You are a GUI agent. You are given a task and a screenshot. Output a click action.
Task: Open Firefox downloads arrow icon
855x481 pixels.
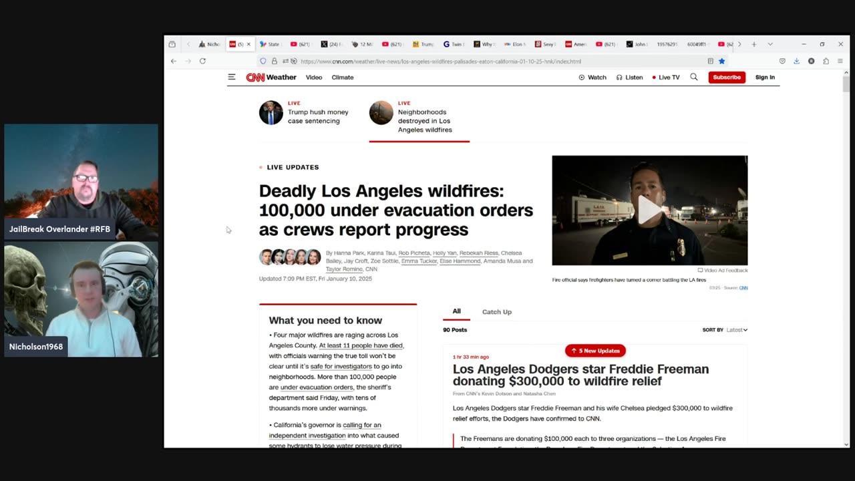coord(796,61)
